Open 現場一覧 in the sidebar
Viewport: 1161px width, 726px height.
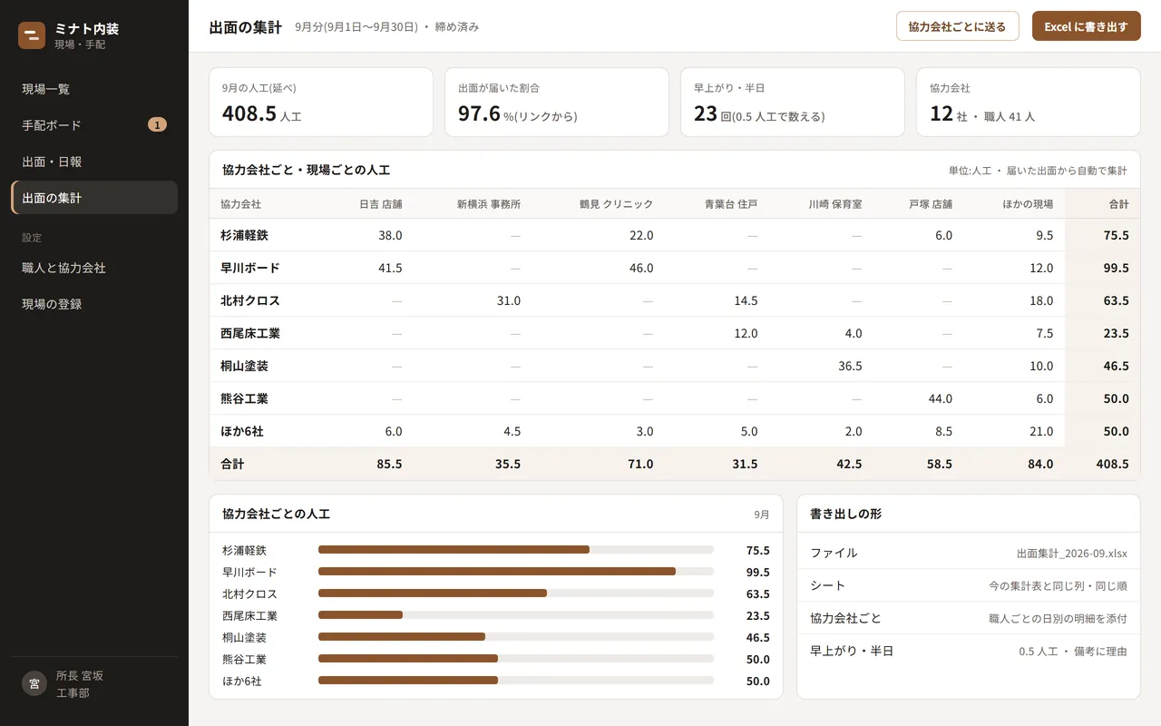(94, 89)
